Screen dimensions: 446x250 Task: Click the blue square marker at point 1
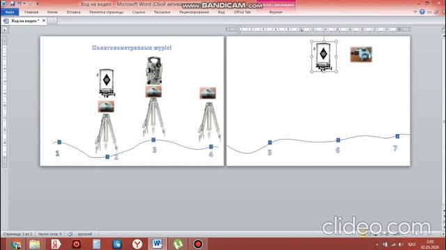[59, 142]
